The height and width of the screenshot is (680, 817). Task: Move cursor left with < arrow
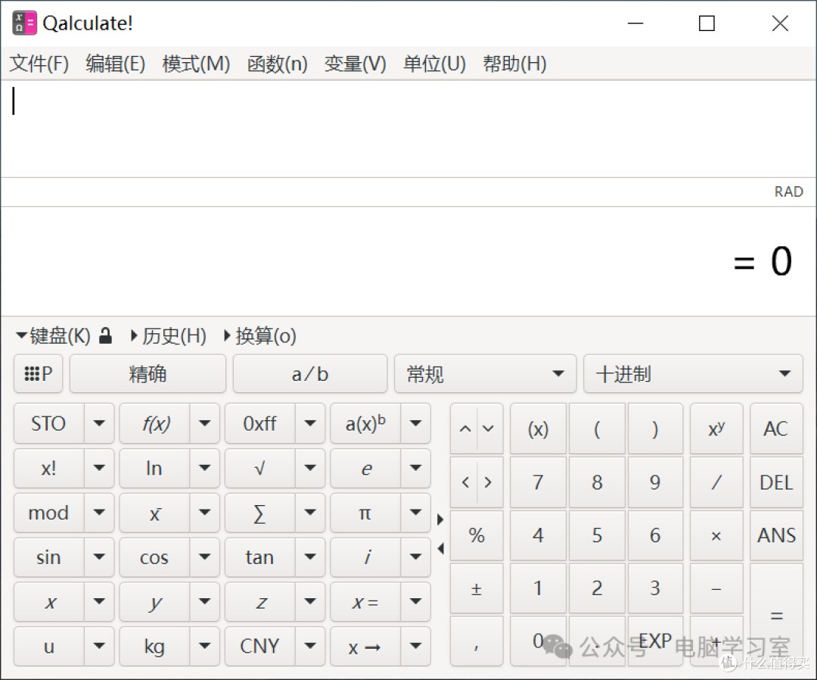(464, 482)
